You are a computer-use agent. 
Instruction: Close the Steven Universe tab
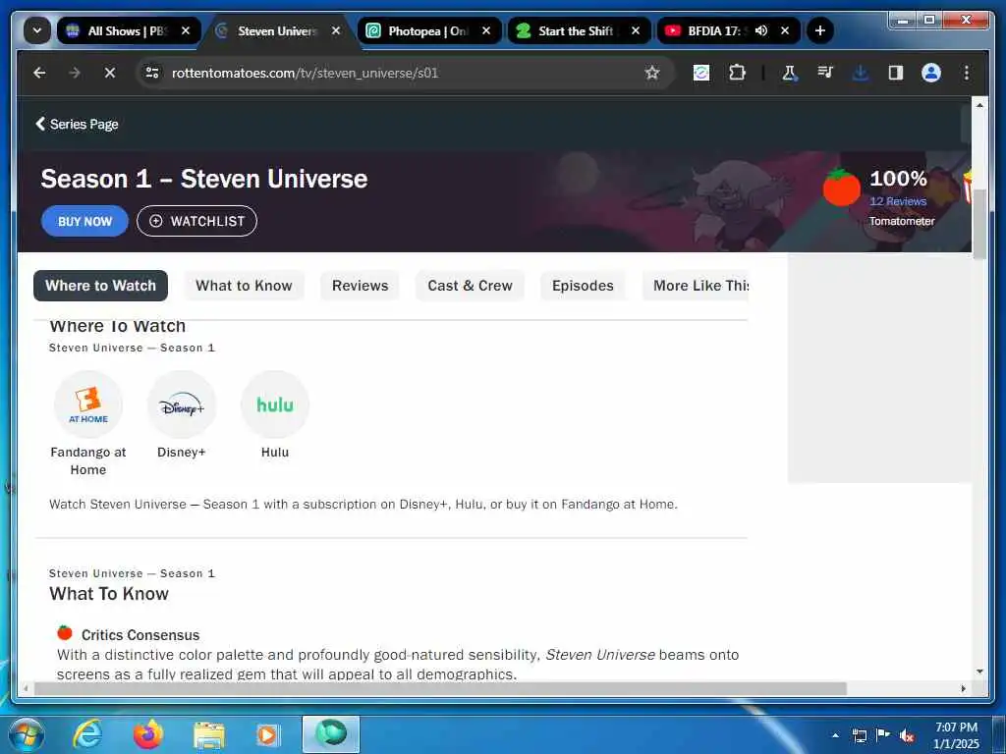point(336,30)
